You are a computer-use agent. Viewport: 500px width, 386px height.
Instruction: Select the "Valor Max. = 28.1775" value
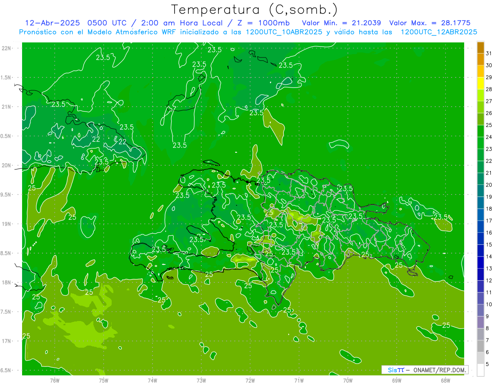[x=430, y=23]
